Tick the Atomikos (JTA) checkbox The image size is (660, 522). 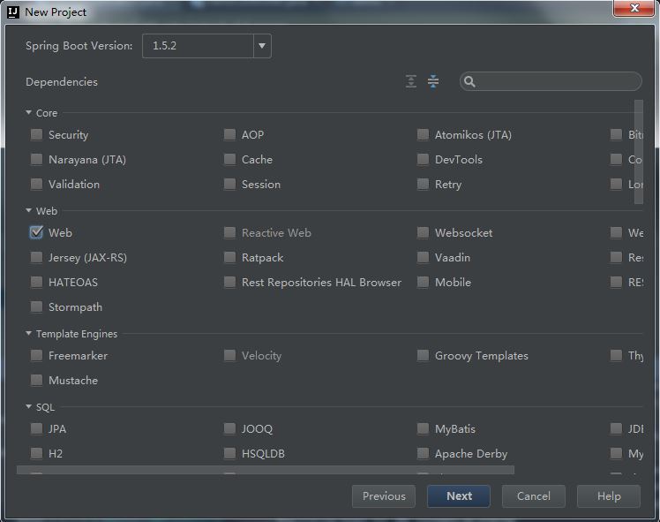tap(423, 134)
